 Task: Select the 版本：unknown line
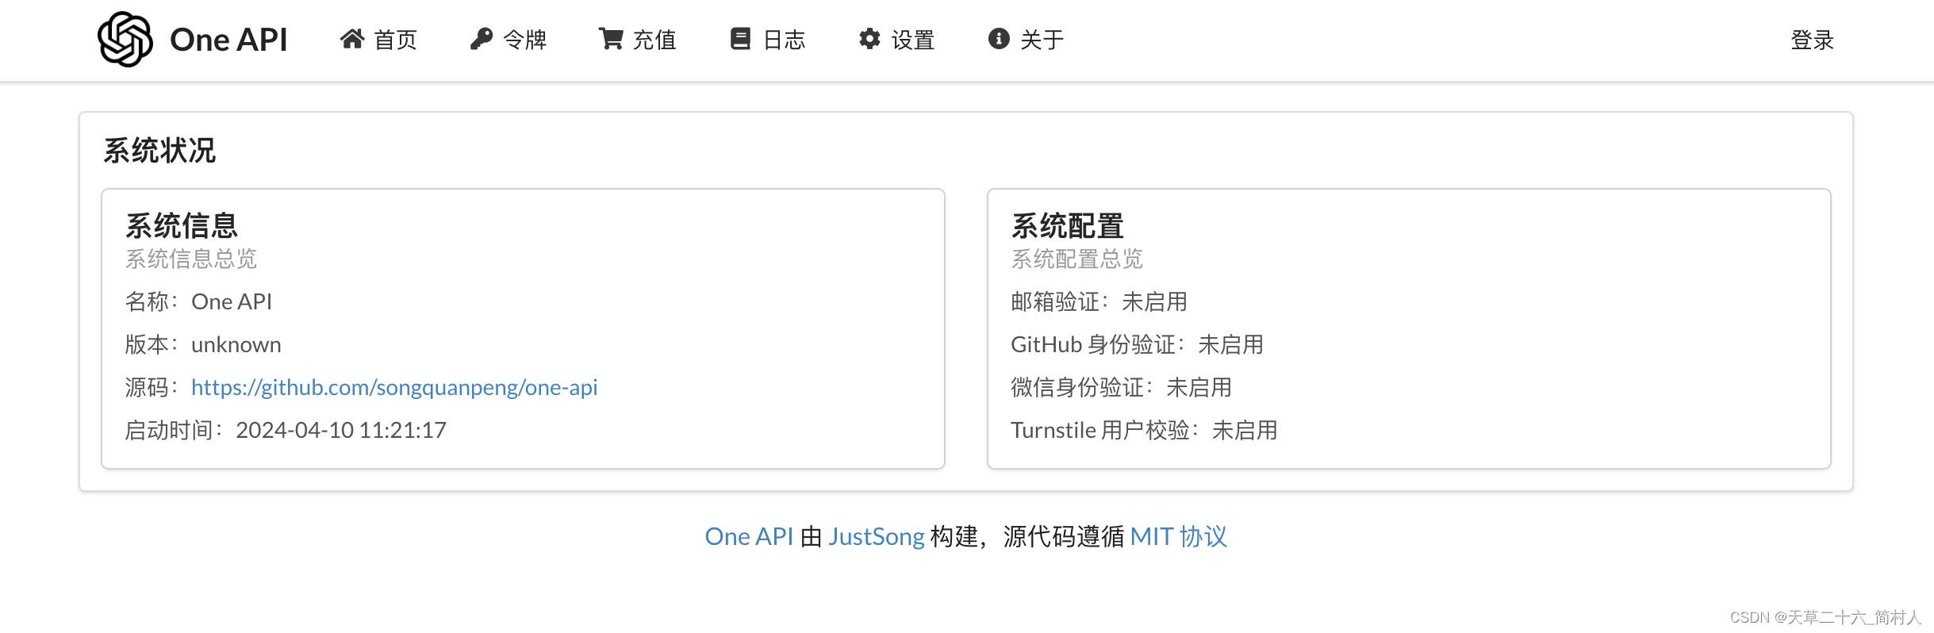(203, 344)
